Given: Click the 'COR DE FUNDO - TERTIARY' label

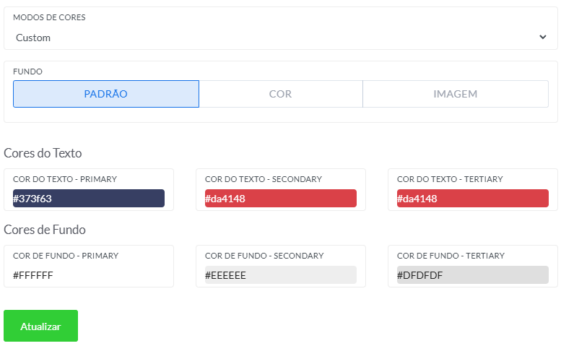Looking at the screenshot, I should [451, 256].
